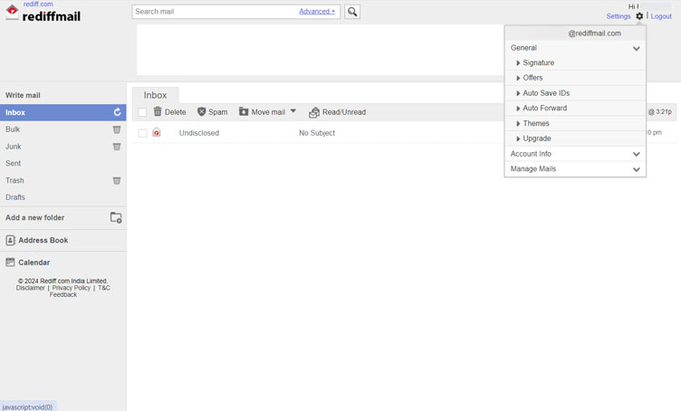Click the Trash folder bin icon
Viewport: 681px width, 411px height.
(117, 180)
